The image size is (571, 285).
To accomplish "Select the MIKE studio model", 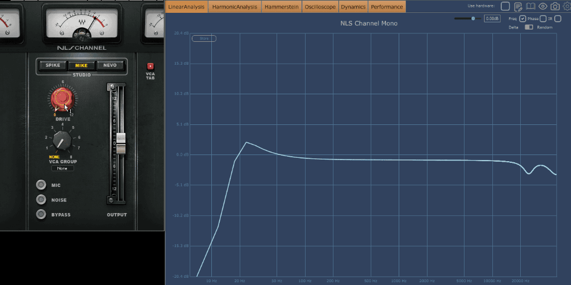I will tap(81, 66).
